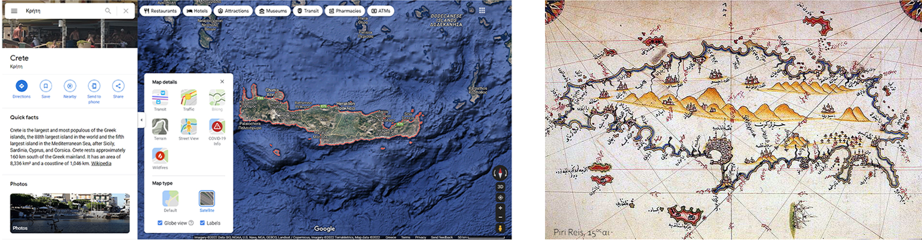
Task: Enable the Biking map layer
Action: (x=217, y=100)
